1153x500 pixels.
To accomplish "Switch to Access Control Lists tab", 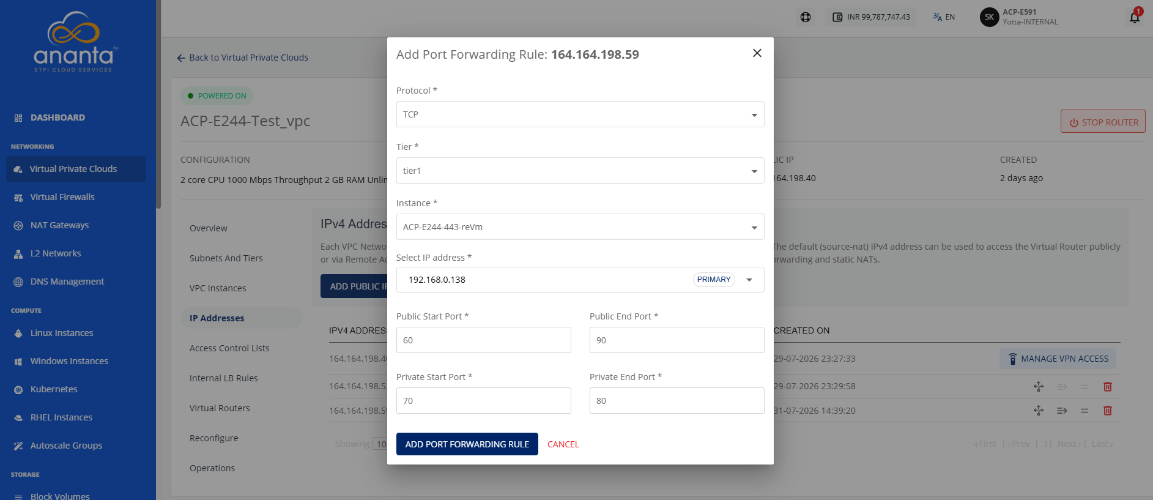I will (x=229, y=348).
